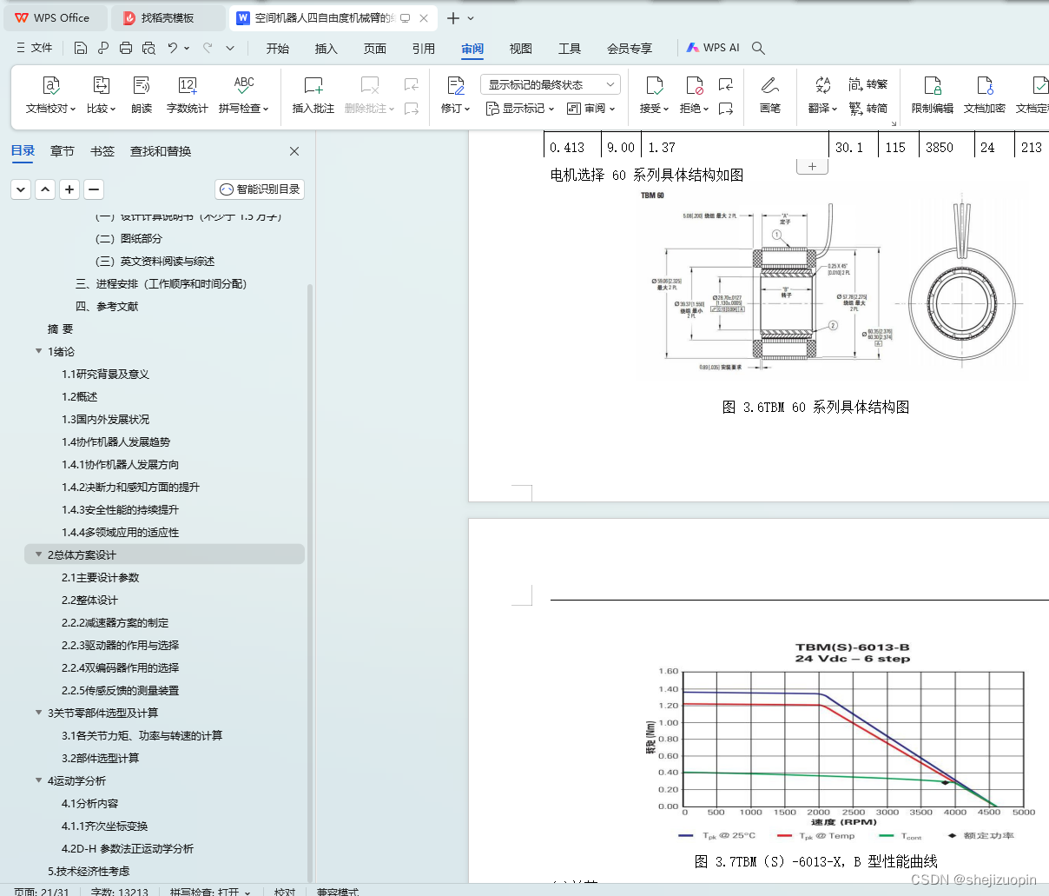Click the Save icon in quick access bar
Screen dimensions: 1049x896
point(81,48)
